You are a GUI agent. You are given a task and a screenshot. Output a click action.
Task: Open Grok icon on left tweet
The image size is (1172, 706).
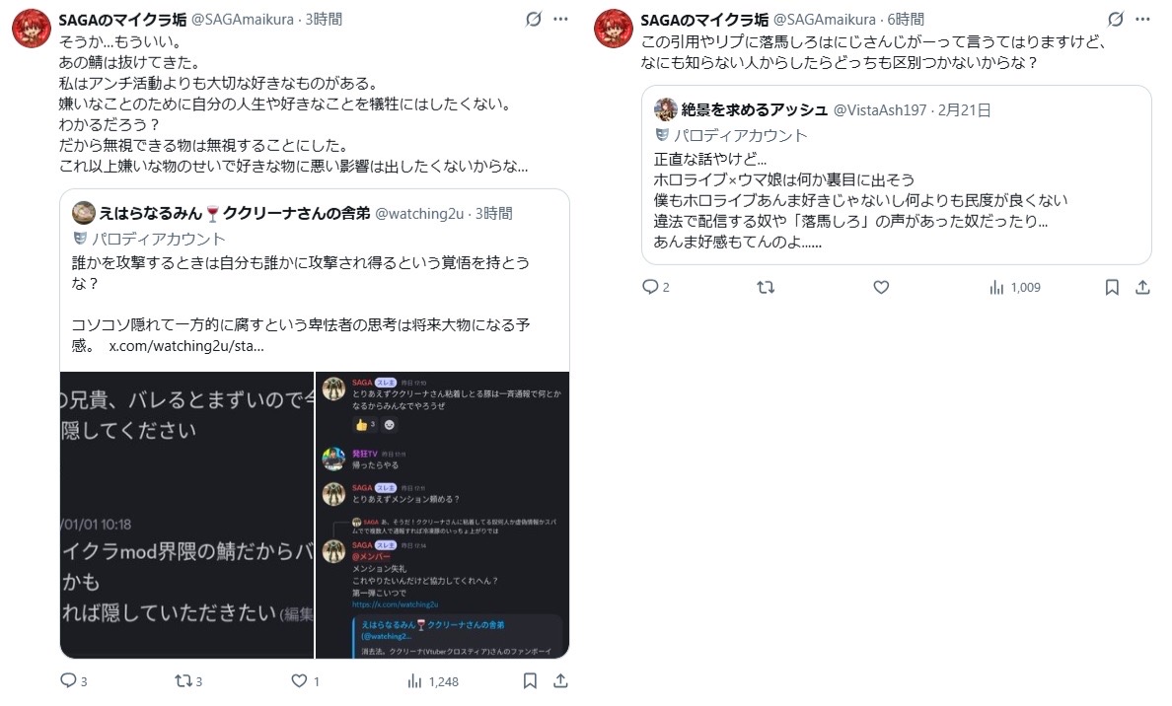coord(533,20)
